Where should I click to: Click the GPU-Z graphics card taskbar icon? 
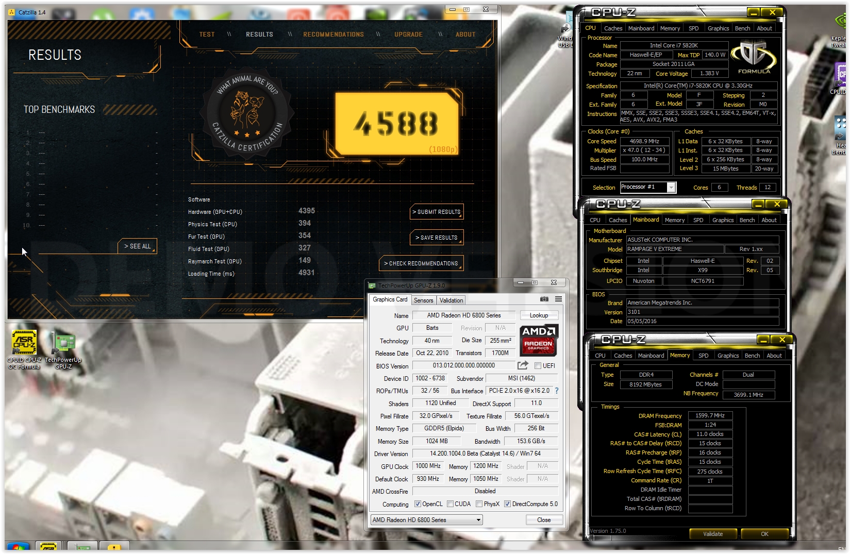[81, 547]
